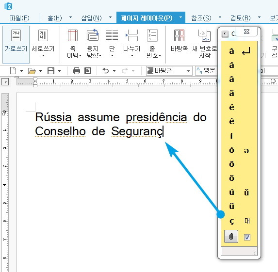Open the 참조(S) tab
The width and height of the screenshot is (278, 272).
pyautogui.click(x=201, y=18)
